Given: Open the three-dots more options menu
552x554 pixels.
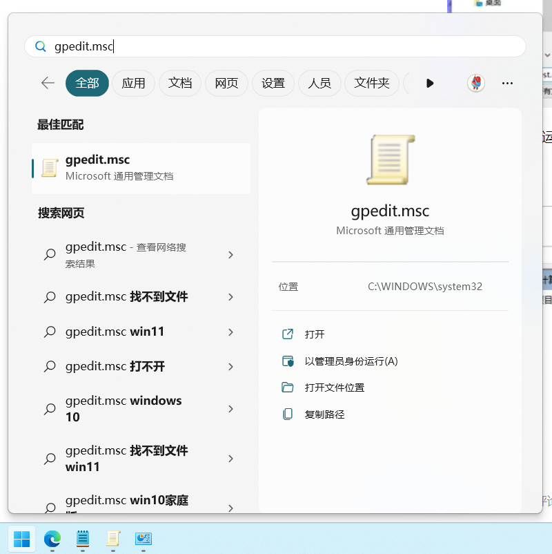Looking at the screenshot, I should point(507,84).
